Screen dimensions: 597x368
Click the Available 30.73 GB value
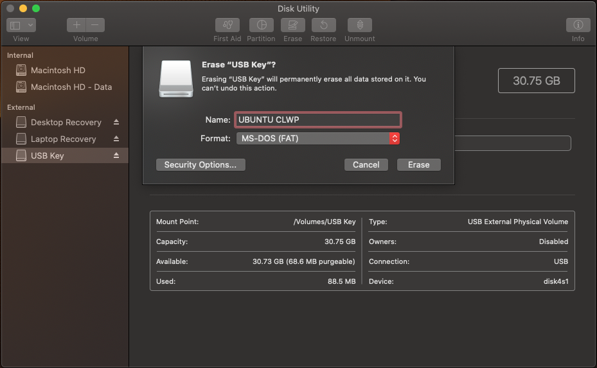tap(304, 261)
